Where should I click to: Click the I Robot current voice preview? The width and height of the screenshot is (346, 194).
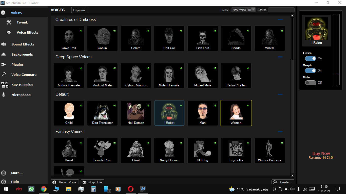click(317, 31)
